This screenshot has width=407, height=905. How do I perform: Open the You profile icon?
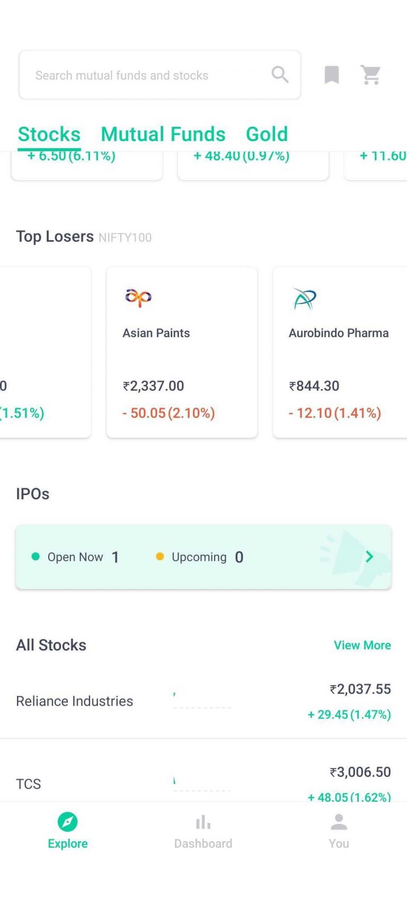tap(339, 821)
